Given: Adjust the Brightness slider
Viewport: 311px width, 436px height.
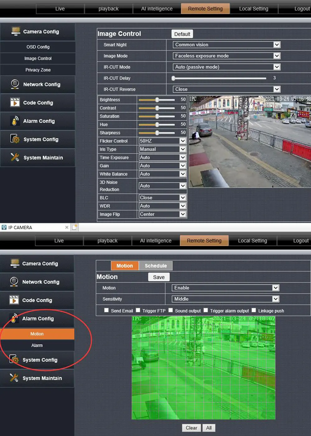Looking at the screenshot, I should pos(157,100).
